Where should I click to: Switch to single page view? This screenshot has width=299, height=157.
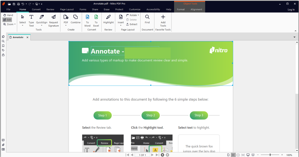pyautogui.click(x=228, y=155)
